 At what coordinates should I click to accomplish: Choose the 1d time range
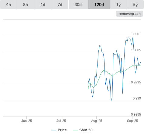pyautogui.click(x=43, y=5)
